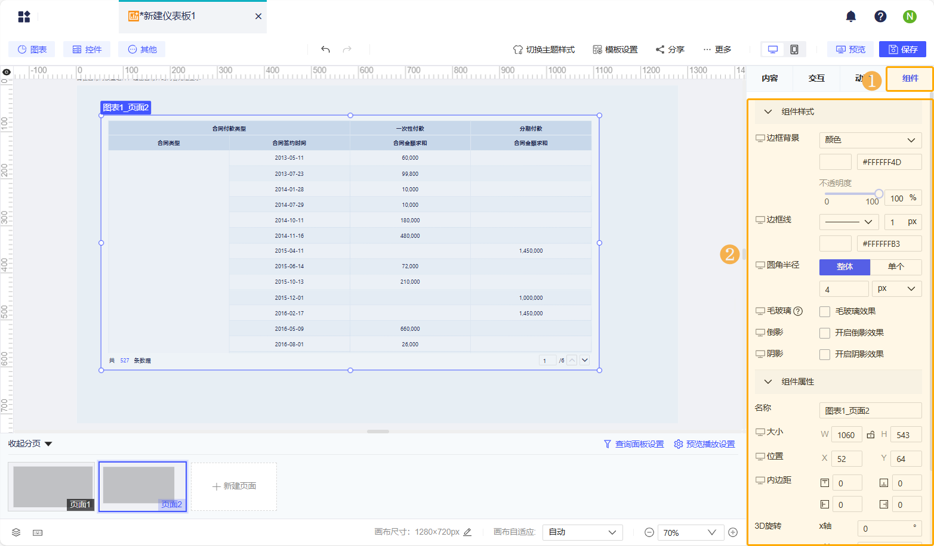Open the keyboard shortcuts icon
Image resolution: width=934 pixels, height=546 pixels.
click(x=38, y=532)
